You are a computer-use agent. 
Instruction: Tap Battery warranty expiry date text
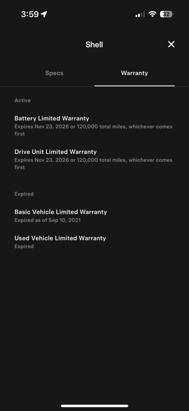93,130
